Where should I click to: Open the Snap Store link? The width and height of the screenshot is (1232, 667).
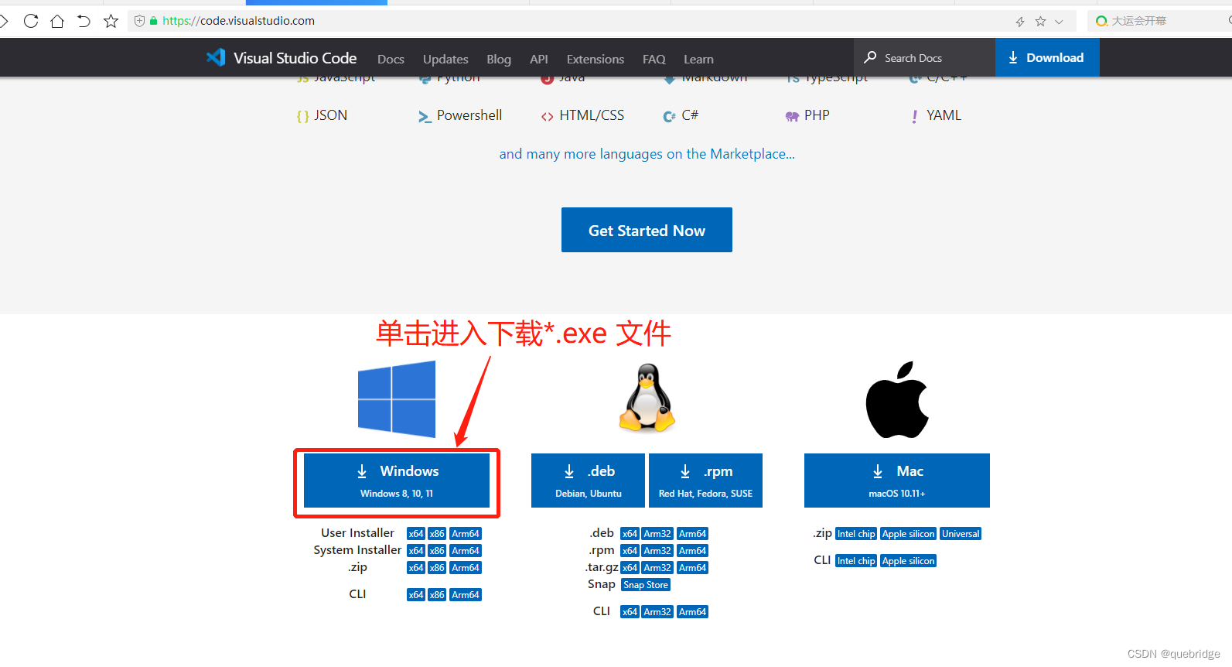coord(646,585)
